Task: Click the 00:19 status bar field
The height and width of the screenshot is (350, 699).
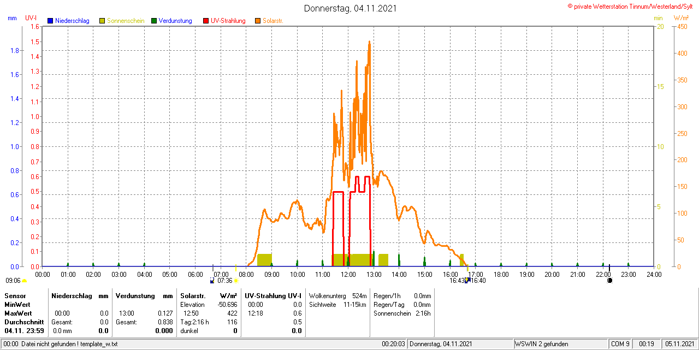Action: [647, 344]
